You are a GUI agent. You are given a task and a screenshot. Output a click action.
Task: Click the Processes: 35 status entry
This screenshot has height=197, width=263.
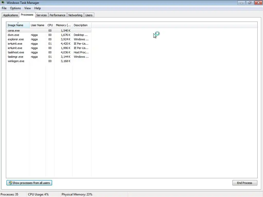[10, 194]
